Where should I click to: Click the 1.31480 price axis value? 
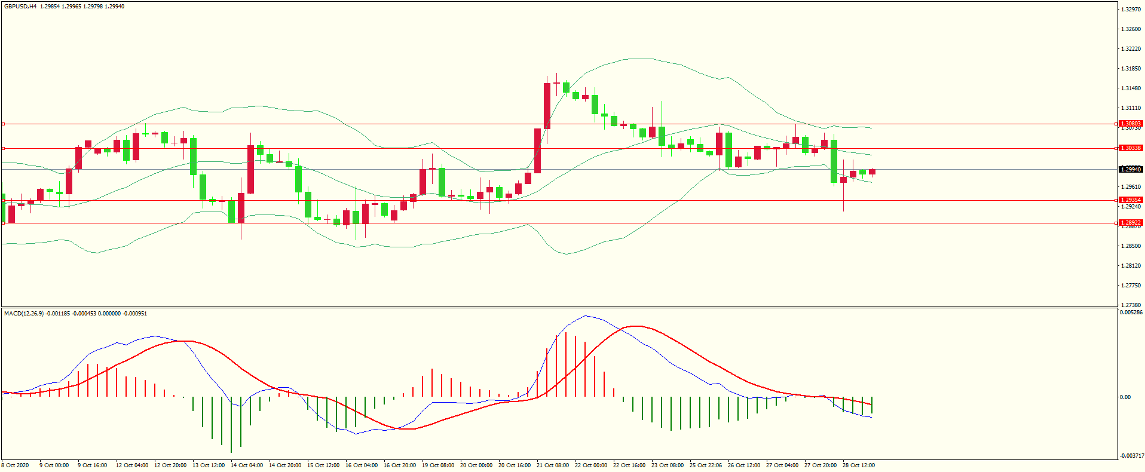(x=1131, y=88)
